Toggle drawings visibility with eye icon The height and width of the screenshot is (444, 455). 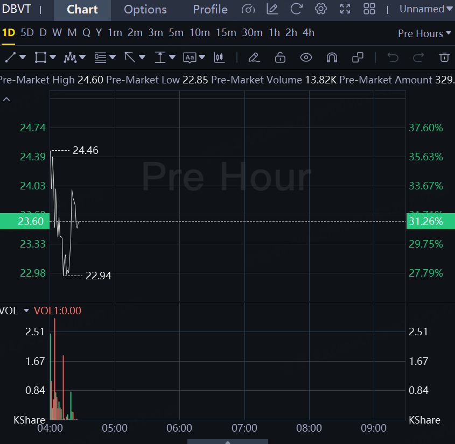[306, 57]
